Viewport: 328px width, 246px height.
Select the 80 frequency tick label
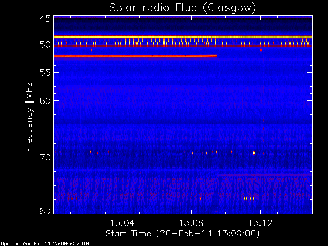click(45, 211)
